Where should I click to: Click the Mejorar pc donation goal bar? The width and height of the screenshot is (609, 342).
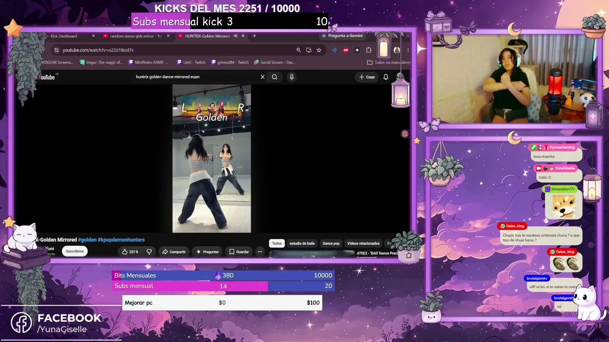click(x=222, y=303)
